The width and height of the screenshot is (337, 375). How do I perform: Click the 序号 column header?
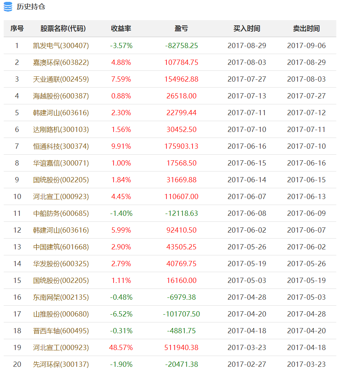(x=17, y=28)
